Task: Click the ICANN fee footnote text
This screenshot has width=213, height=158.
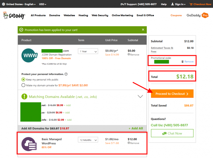Action: tap(54, 64)
